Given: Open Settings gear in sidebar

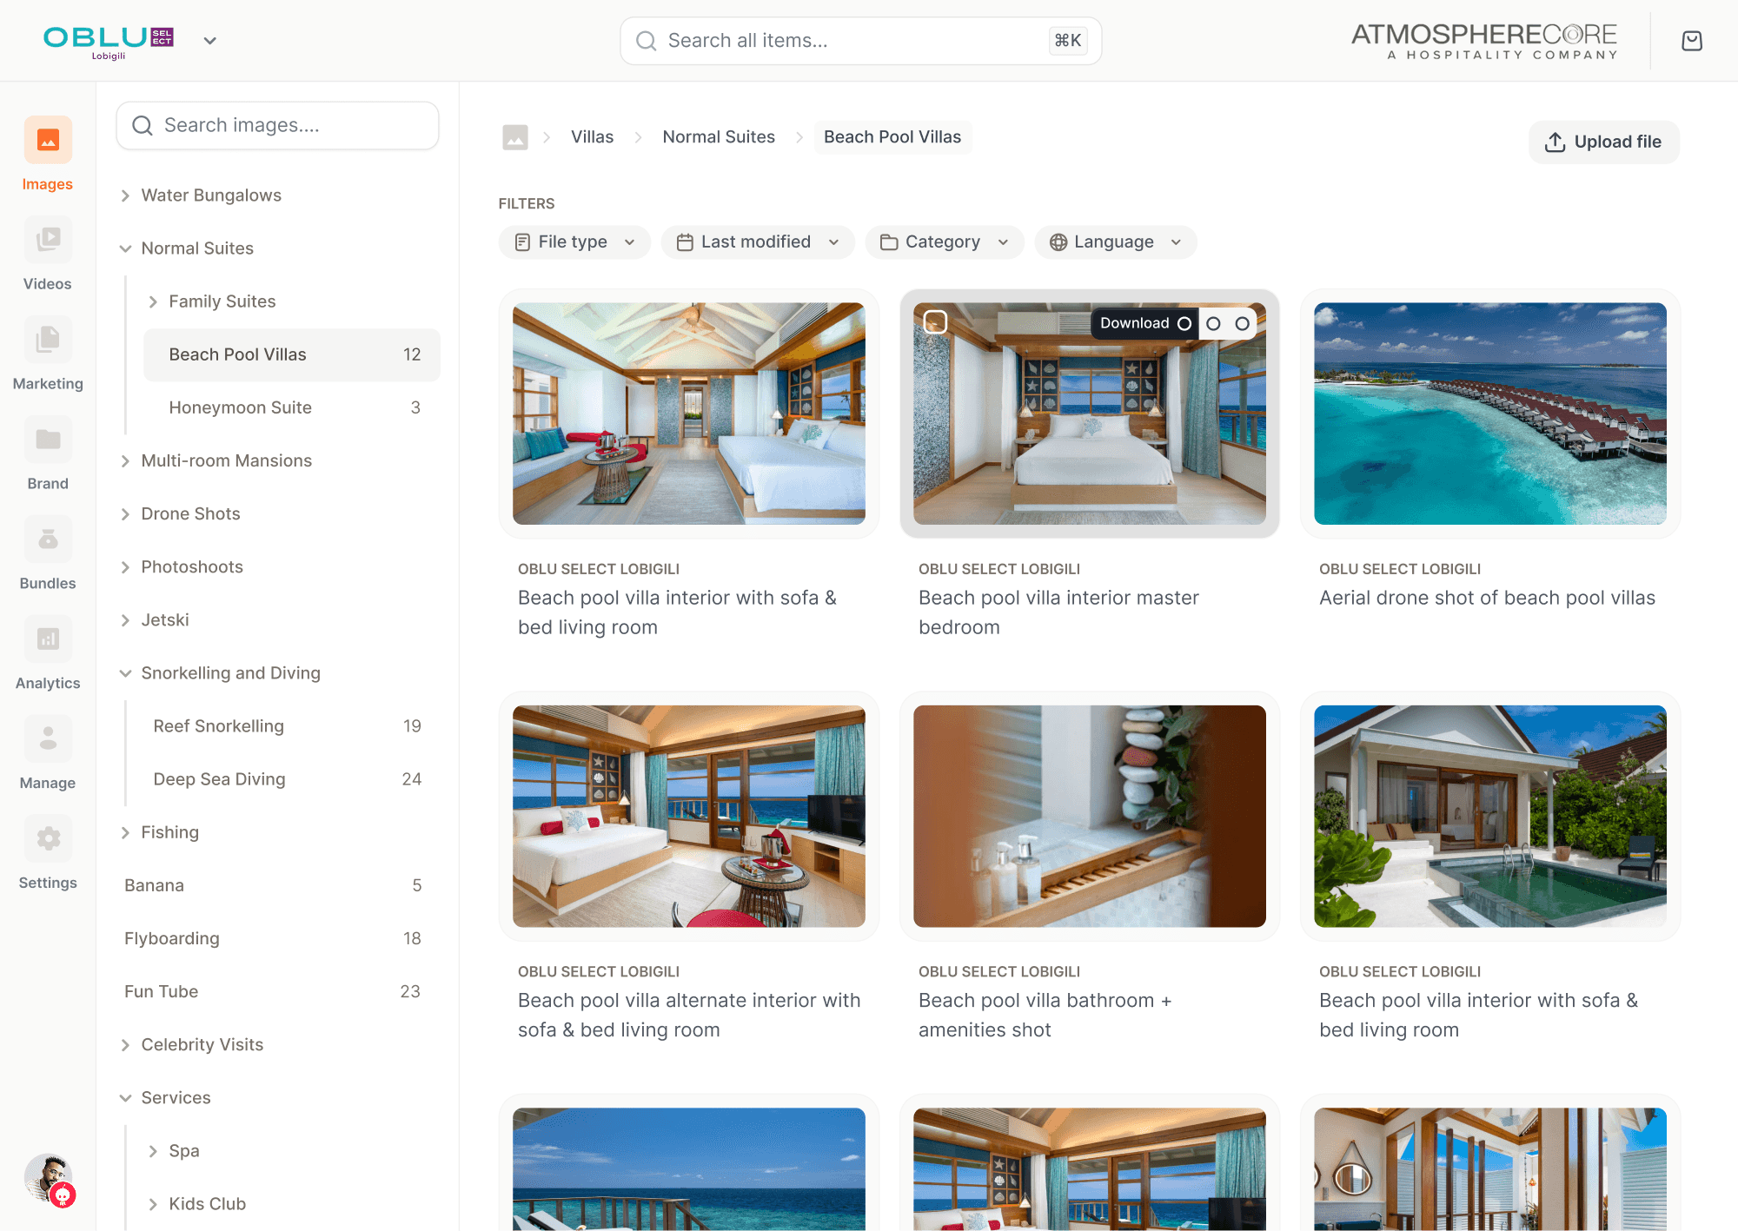Looking at the screenshot, I should [x=48, y=839].
